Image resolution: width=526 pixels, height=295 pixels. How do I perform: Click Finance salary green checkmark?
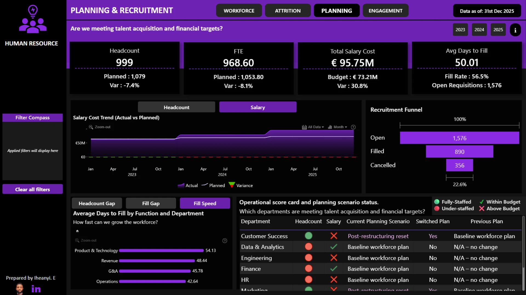[334, 269]
